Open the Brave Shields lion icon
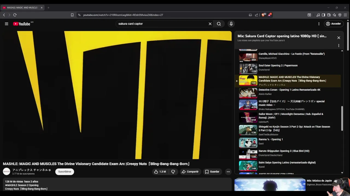This screenshot has width=350, height=196. pos(263,15)
